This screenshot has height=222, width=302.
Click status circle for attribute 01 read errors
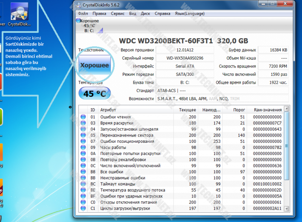[83, 117]
